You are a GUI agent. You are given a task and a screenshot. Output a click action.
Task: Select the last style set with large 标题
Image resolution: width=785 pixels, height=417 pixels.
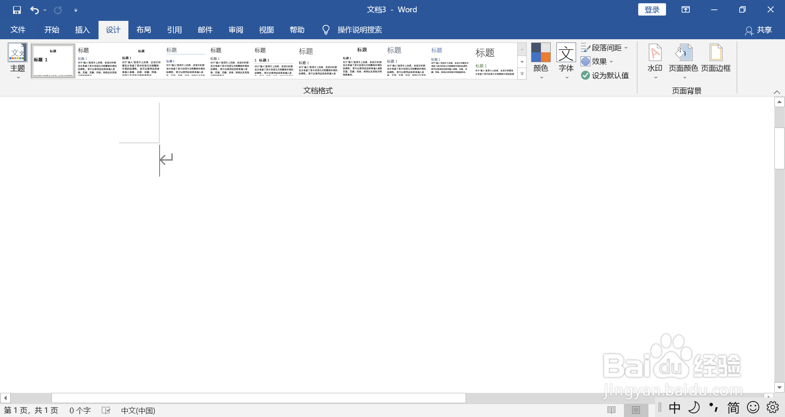[494, 61]
